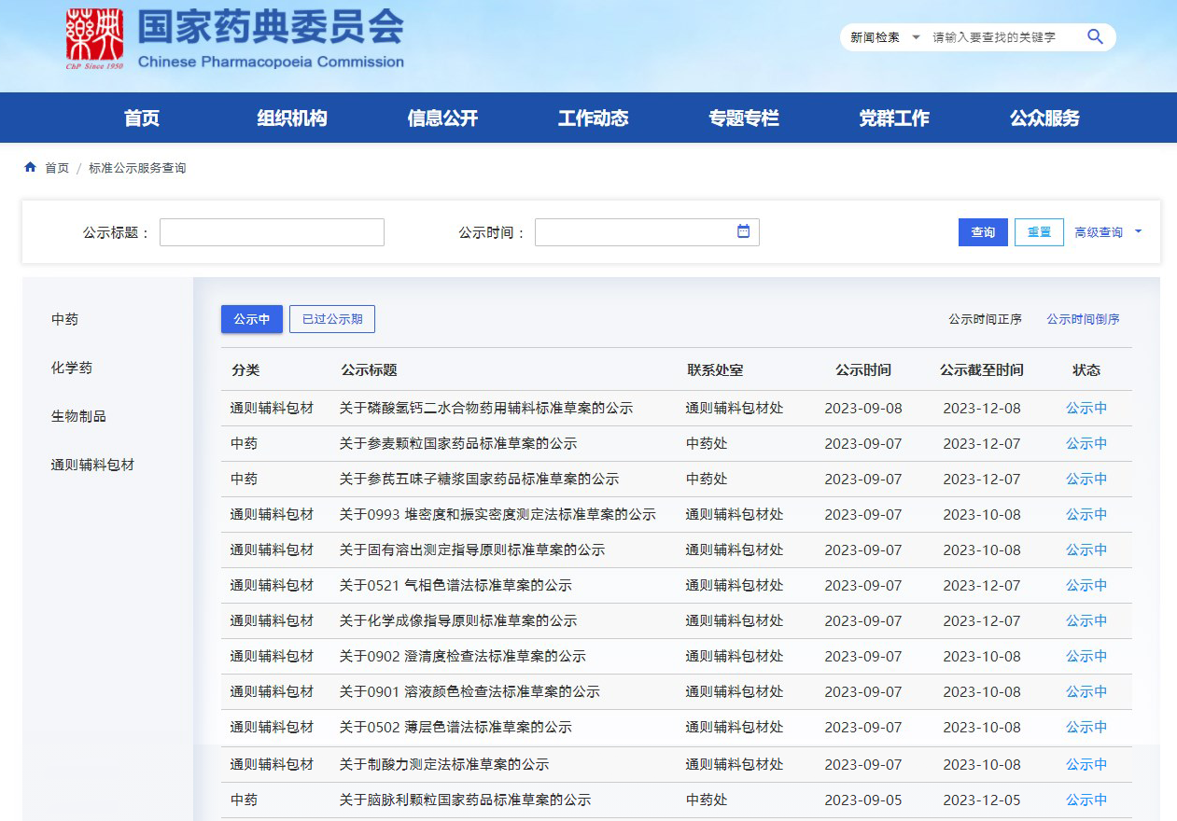Open the 信息公开 navigation menu
The height and width of the screenshot is (821, 1177).
[442, 118]
